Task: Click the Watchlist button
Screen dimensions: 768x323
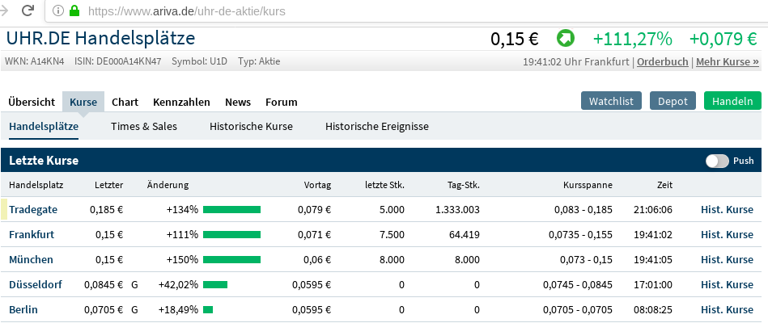Action: pos(611,101)
